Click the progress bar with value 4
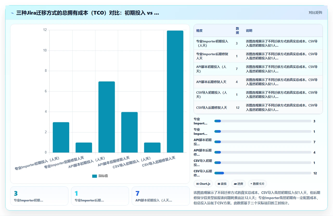Image resolution: width=333 pixels, height=216 pixels. 263,152
